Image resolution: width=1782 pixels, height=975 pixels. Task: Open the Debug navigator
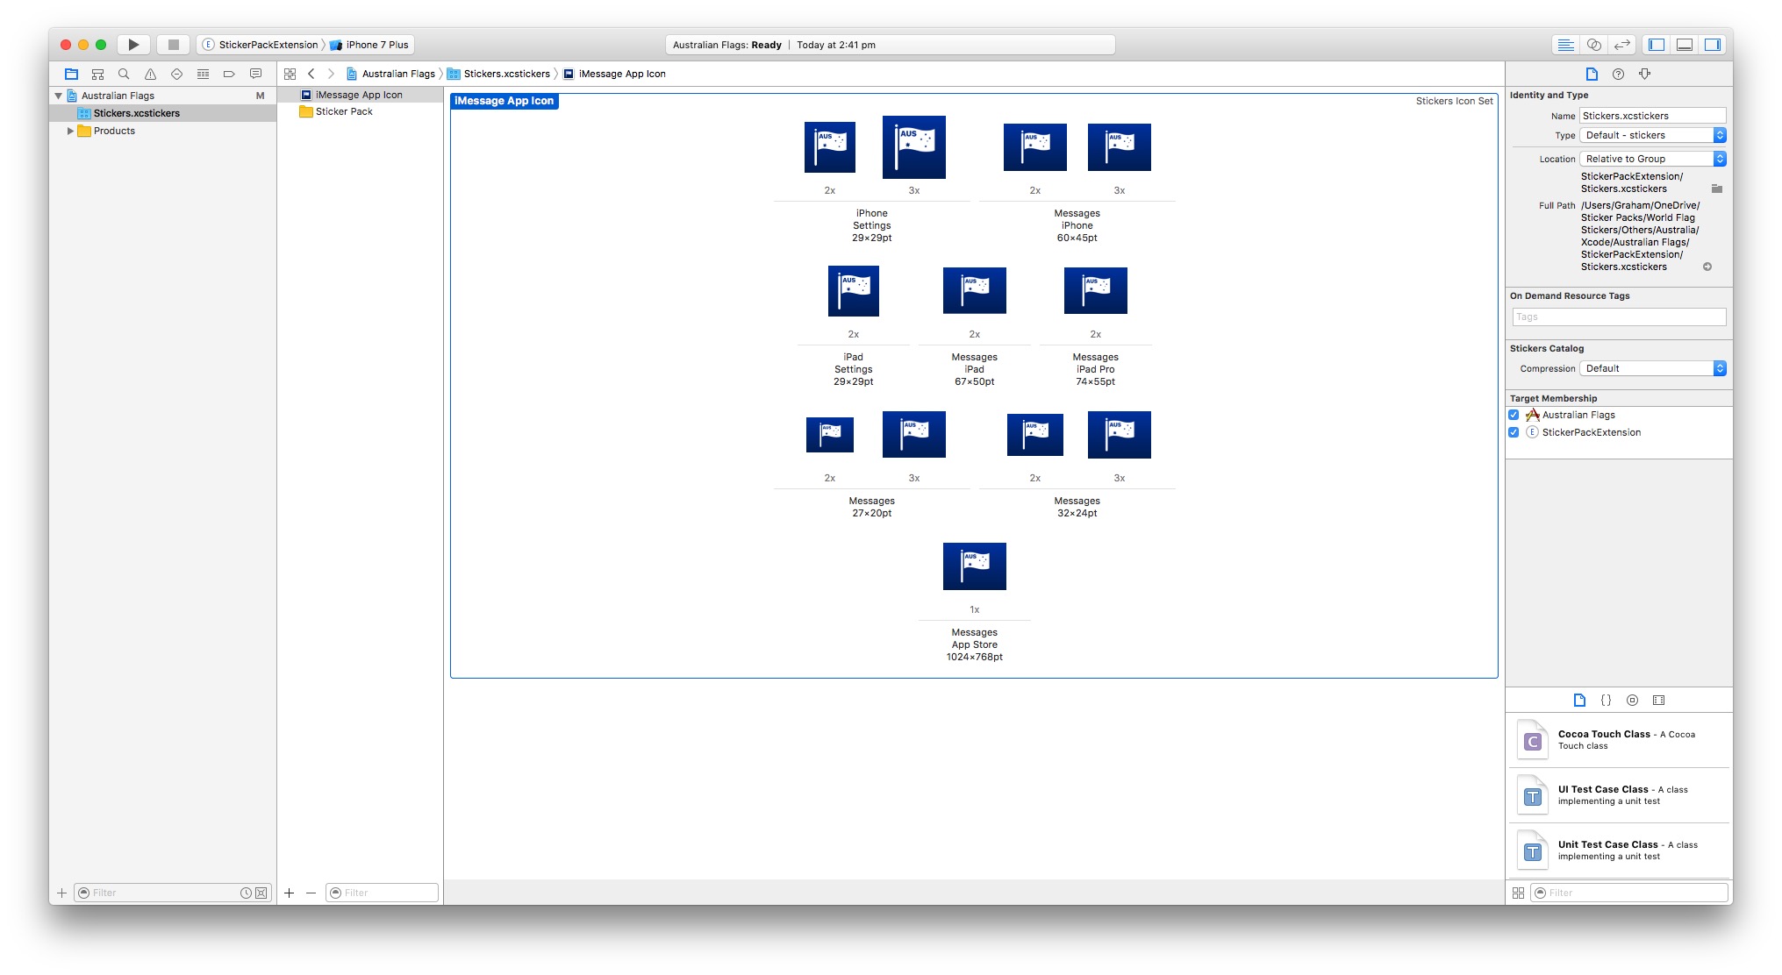click(x=203, y=74)
